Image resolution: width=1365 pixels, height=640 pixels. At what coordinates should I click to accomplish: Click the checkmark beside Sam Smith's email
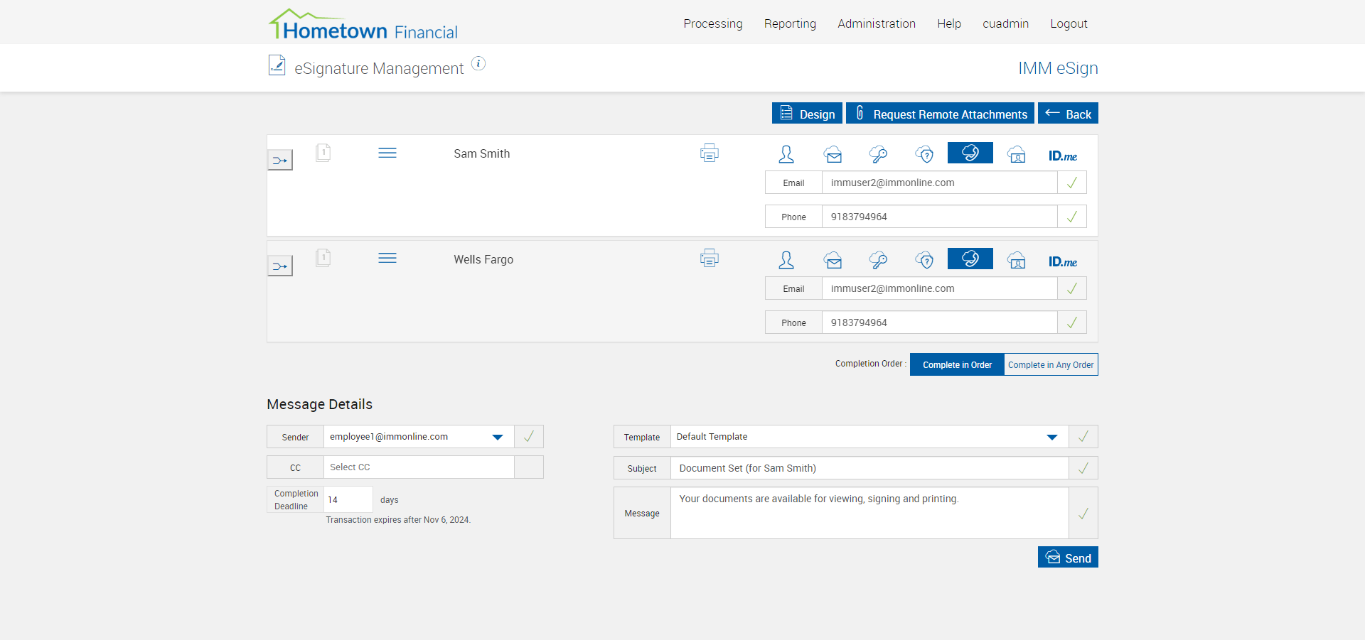pos(1072,183)
